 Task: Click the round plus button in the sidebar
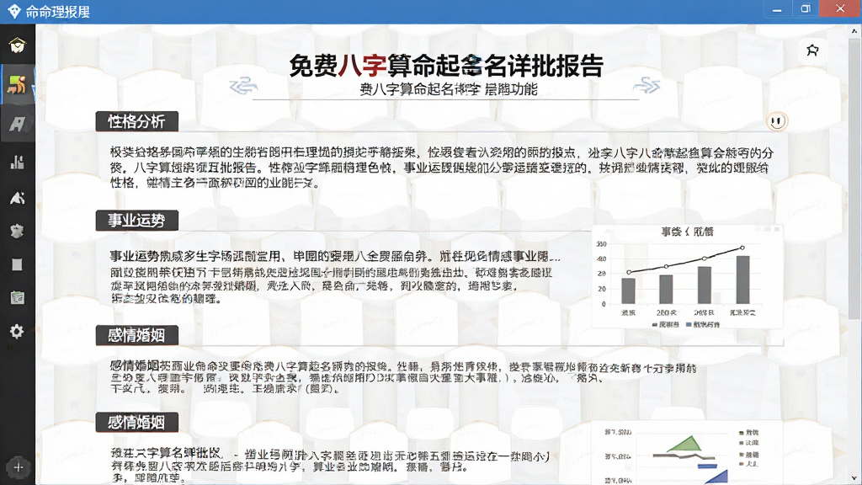[x=19, y=467]
